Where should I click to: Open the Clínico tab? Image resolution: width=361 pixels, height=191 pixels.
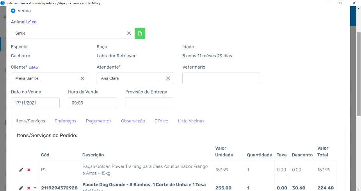point(162,121)
